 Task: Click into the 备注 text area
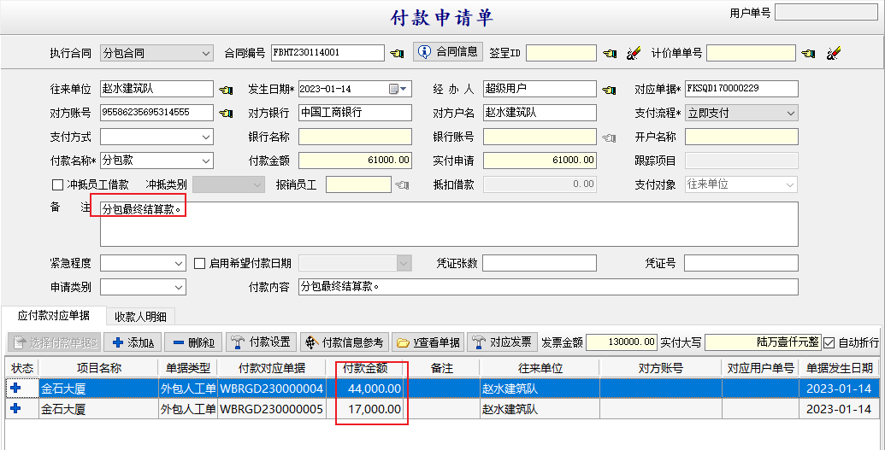(x=448, y=225)
